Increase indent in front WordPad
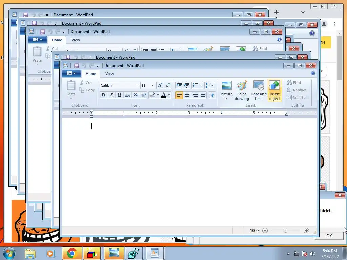Screen dimensions: 347x260 pos(187,85)
